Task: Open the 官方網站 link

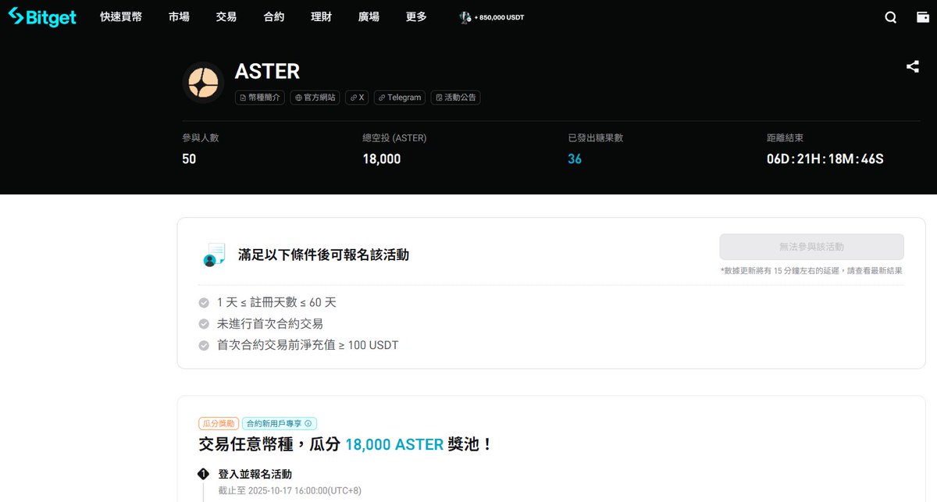Action: tap(315, 98)
